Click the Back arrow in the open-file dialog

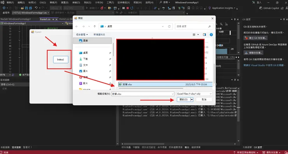pyautogui.click(x=77, y=27)
